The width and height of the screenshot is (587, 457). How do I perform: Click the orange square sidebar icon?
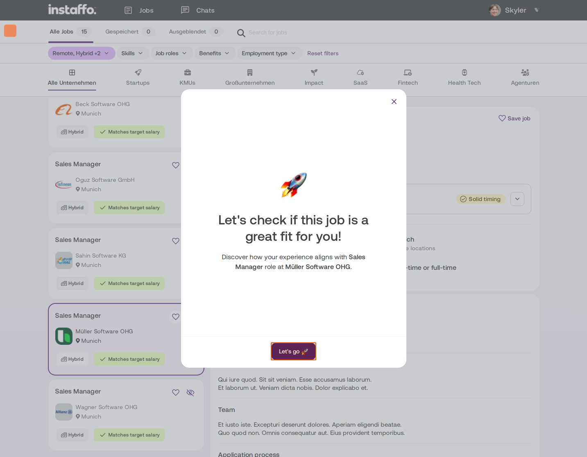[10, 31]
